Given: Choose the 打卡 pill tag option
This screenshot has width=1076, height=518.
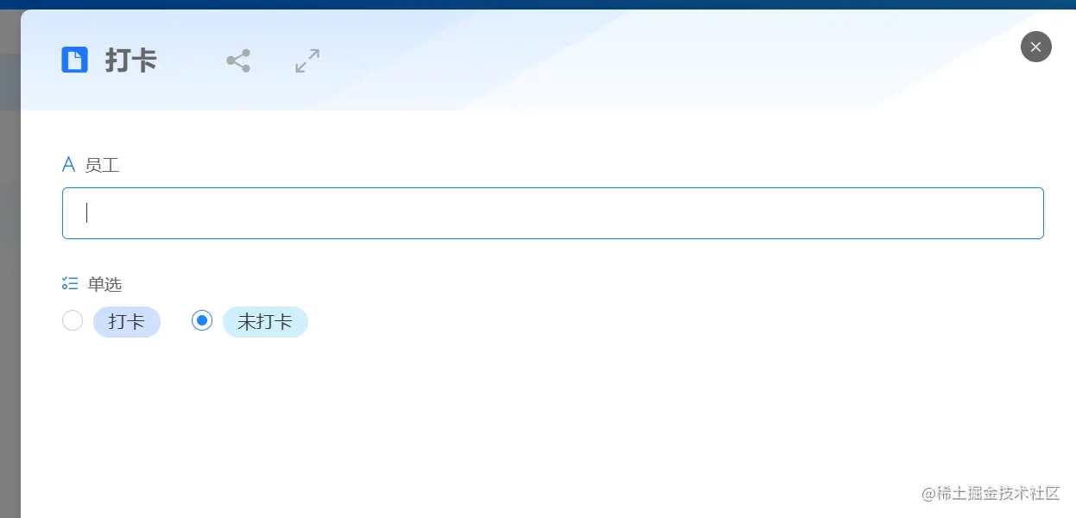Looking at the screenshot, I should coord(127,322).
